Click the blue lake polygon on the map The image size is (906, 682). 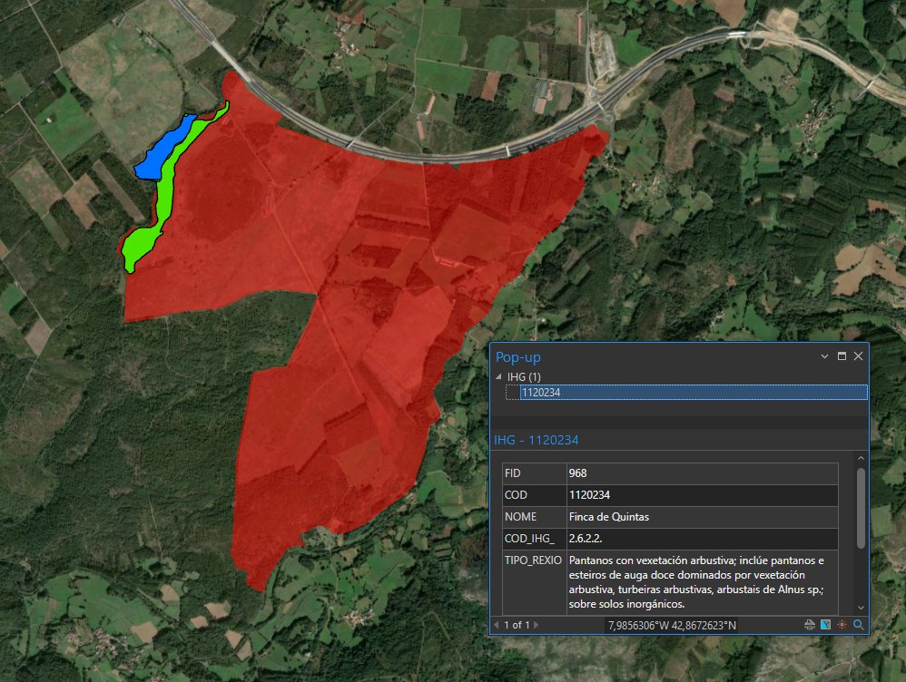[154, 150]
